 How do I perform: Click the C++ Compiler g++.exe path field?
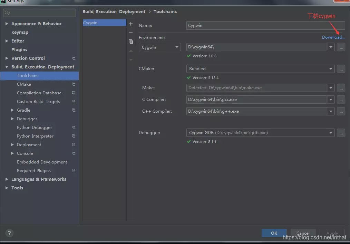pos(257,111)
